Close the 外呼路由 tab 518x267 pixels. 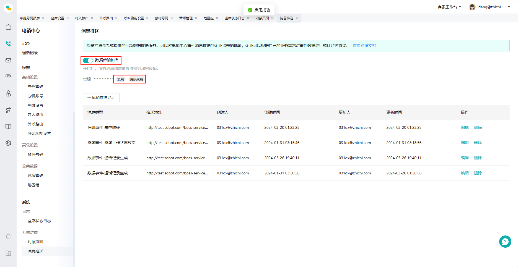point(116,18)
